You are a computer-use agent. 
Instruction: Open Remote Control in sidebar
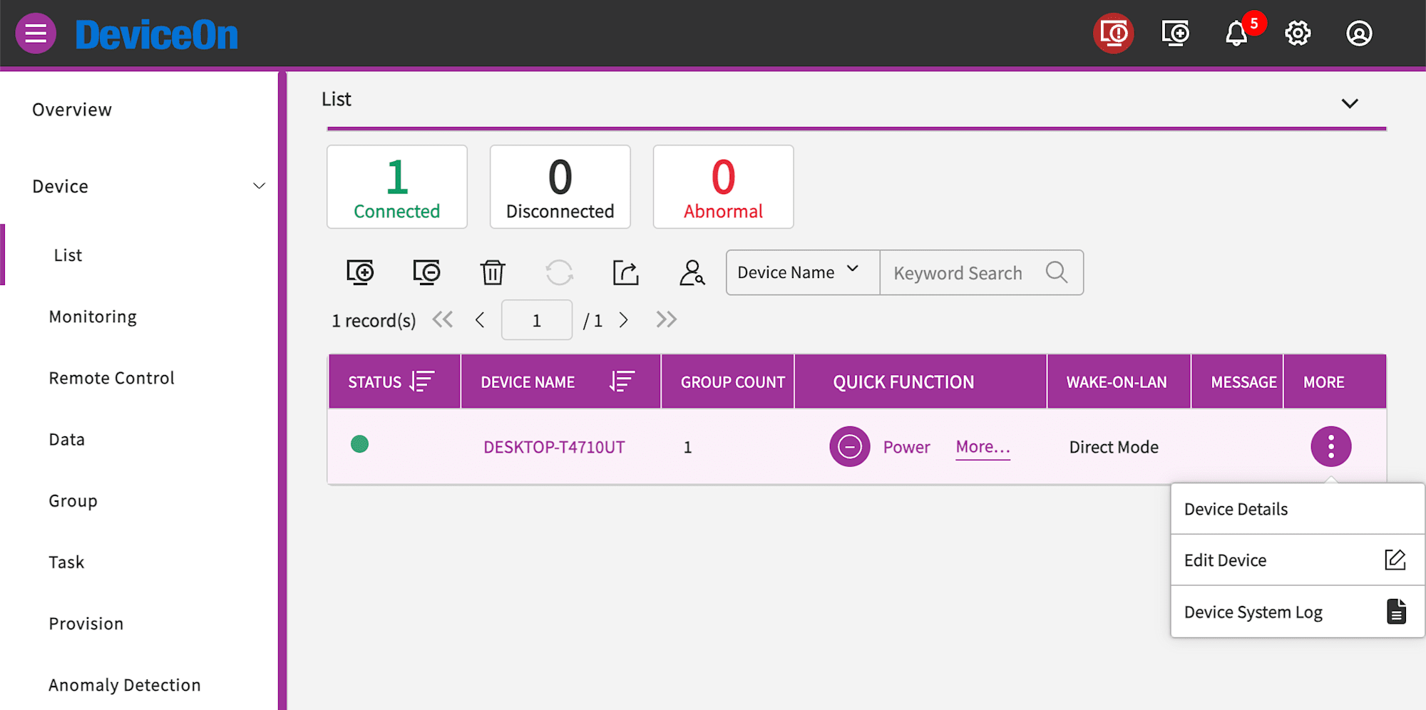[x=111, y=378]
